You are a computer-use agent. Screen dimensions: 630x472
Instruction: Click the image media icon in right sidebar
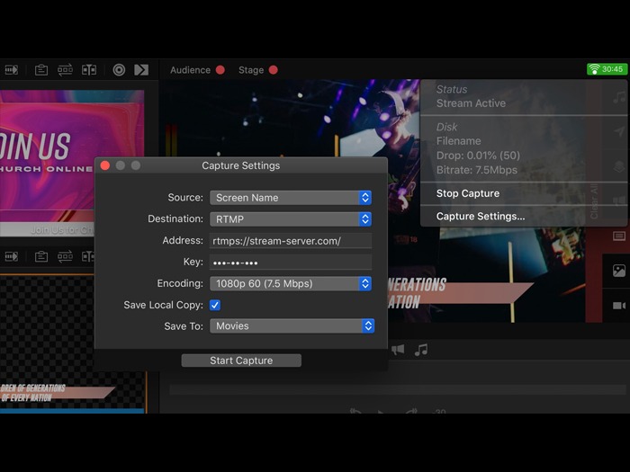619,271
